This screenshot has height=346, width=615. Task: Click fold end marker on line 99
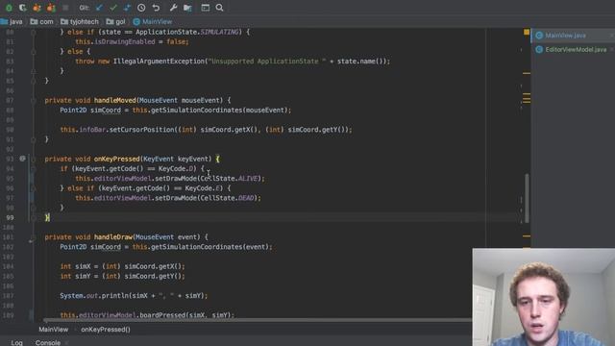(34, 217)
